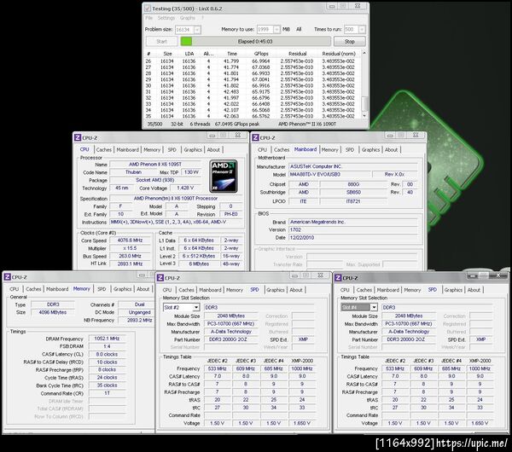Click the AMD Phenom II logo image
This screenshot has height=452, width=512.
point(223,177)
